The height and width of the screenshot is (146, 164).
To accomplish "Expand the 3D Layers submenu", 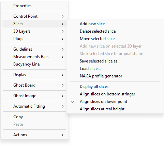I will tap(34, 31).
